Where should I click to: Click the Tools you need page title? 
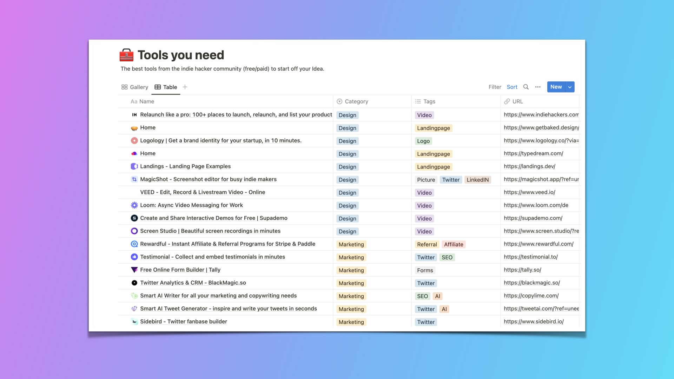(x=181, y=55)
